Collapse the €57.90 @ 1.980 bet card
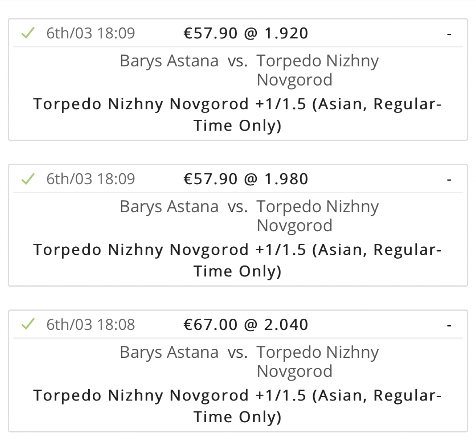 point(449,180)
